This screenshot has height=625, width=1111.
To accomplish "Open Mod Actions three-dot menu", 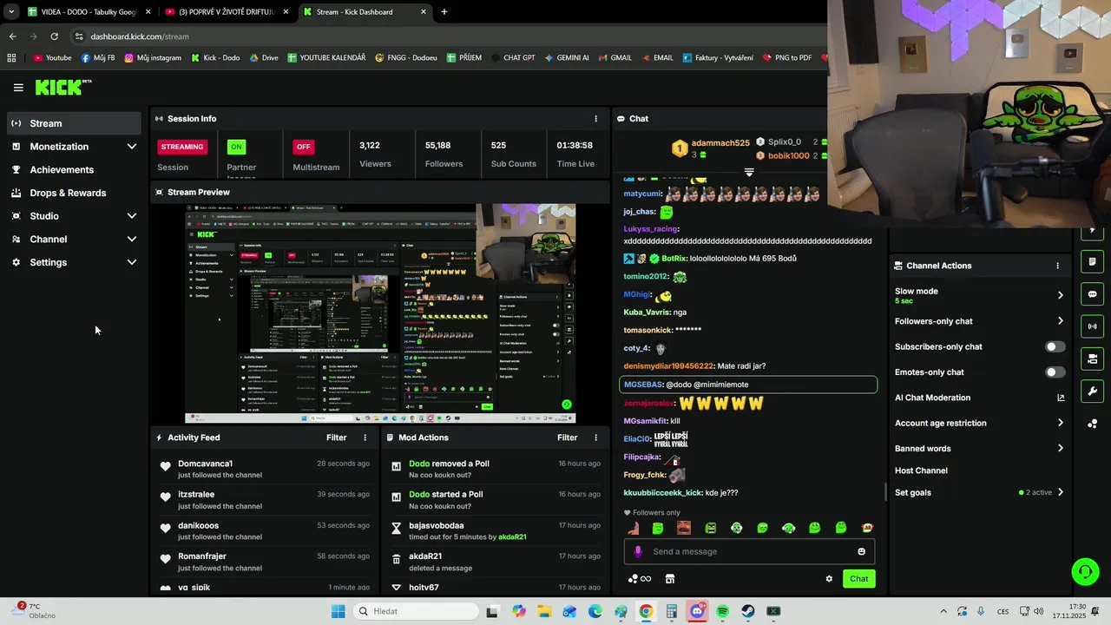I will (595, 438).
